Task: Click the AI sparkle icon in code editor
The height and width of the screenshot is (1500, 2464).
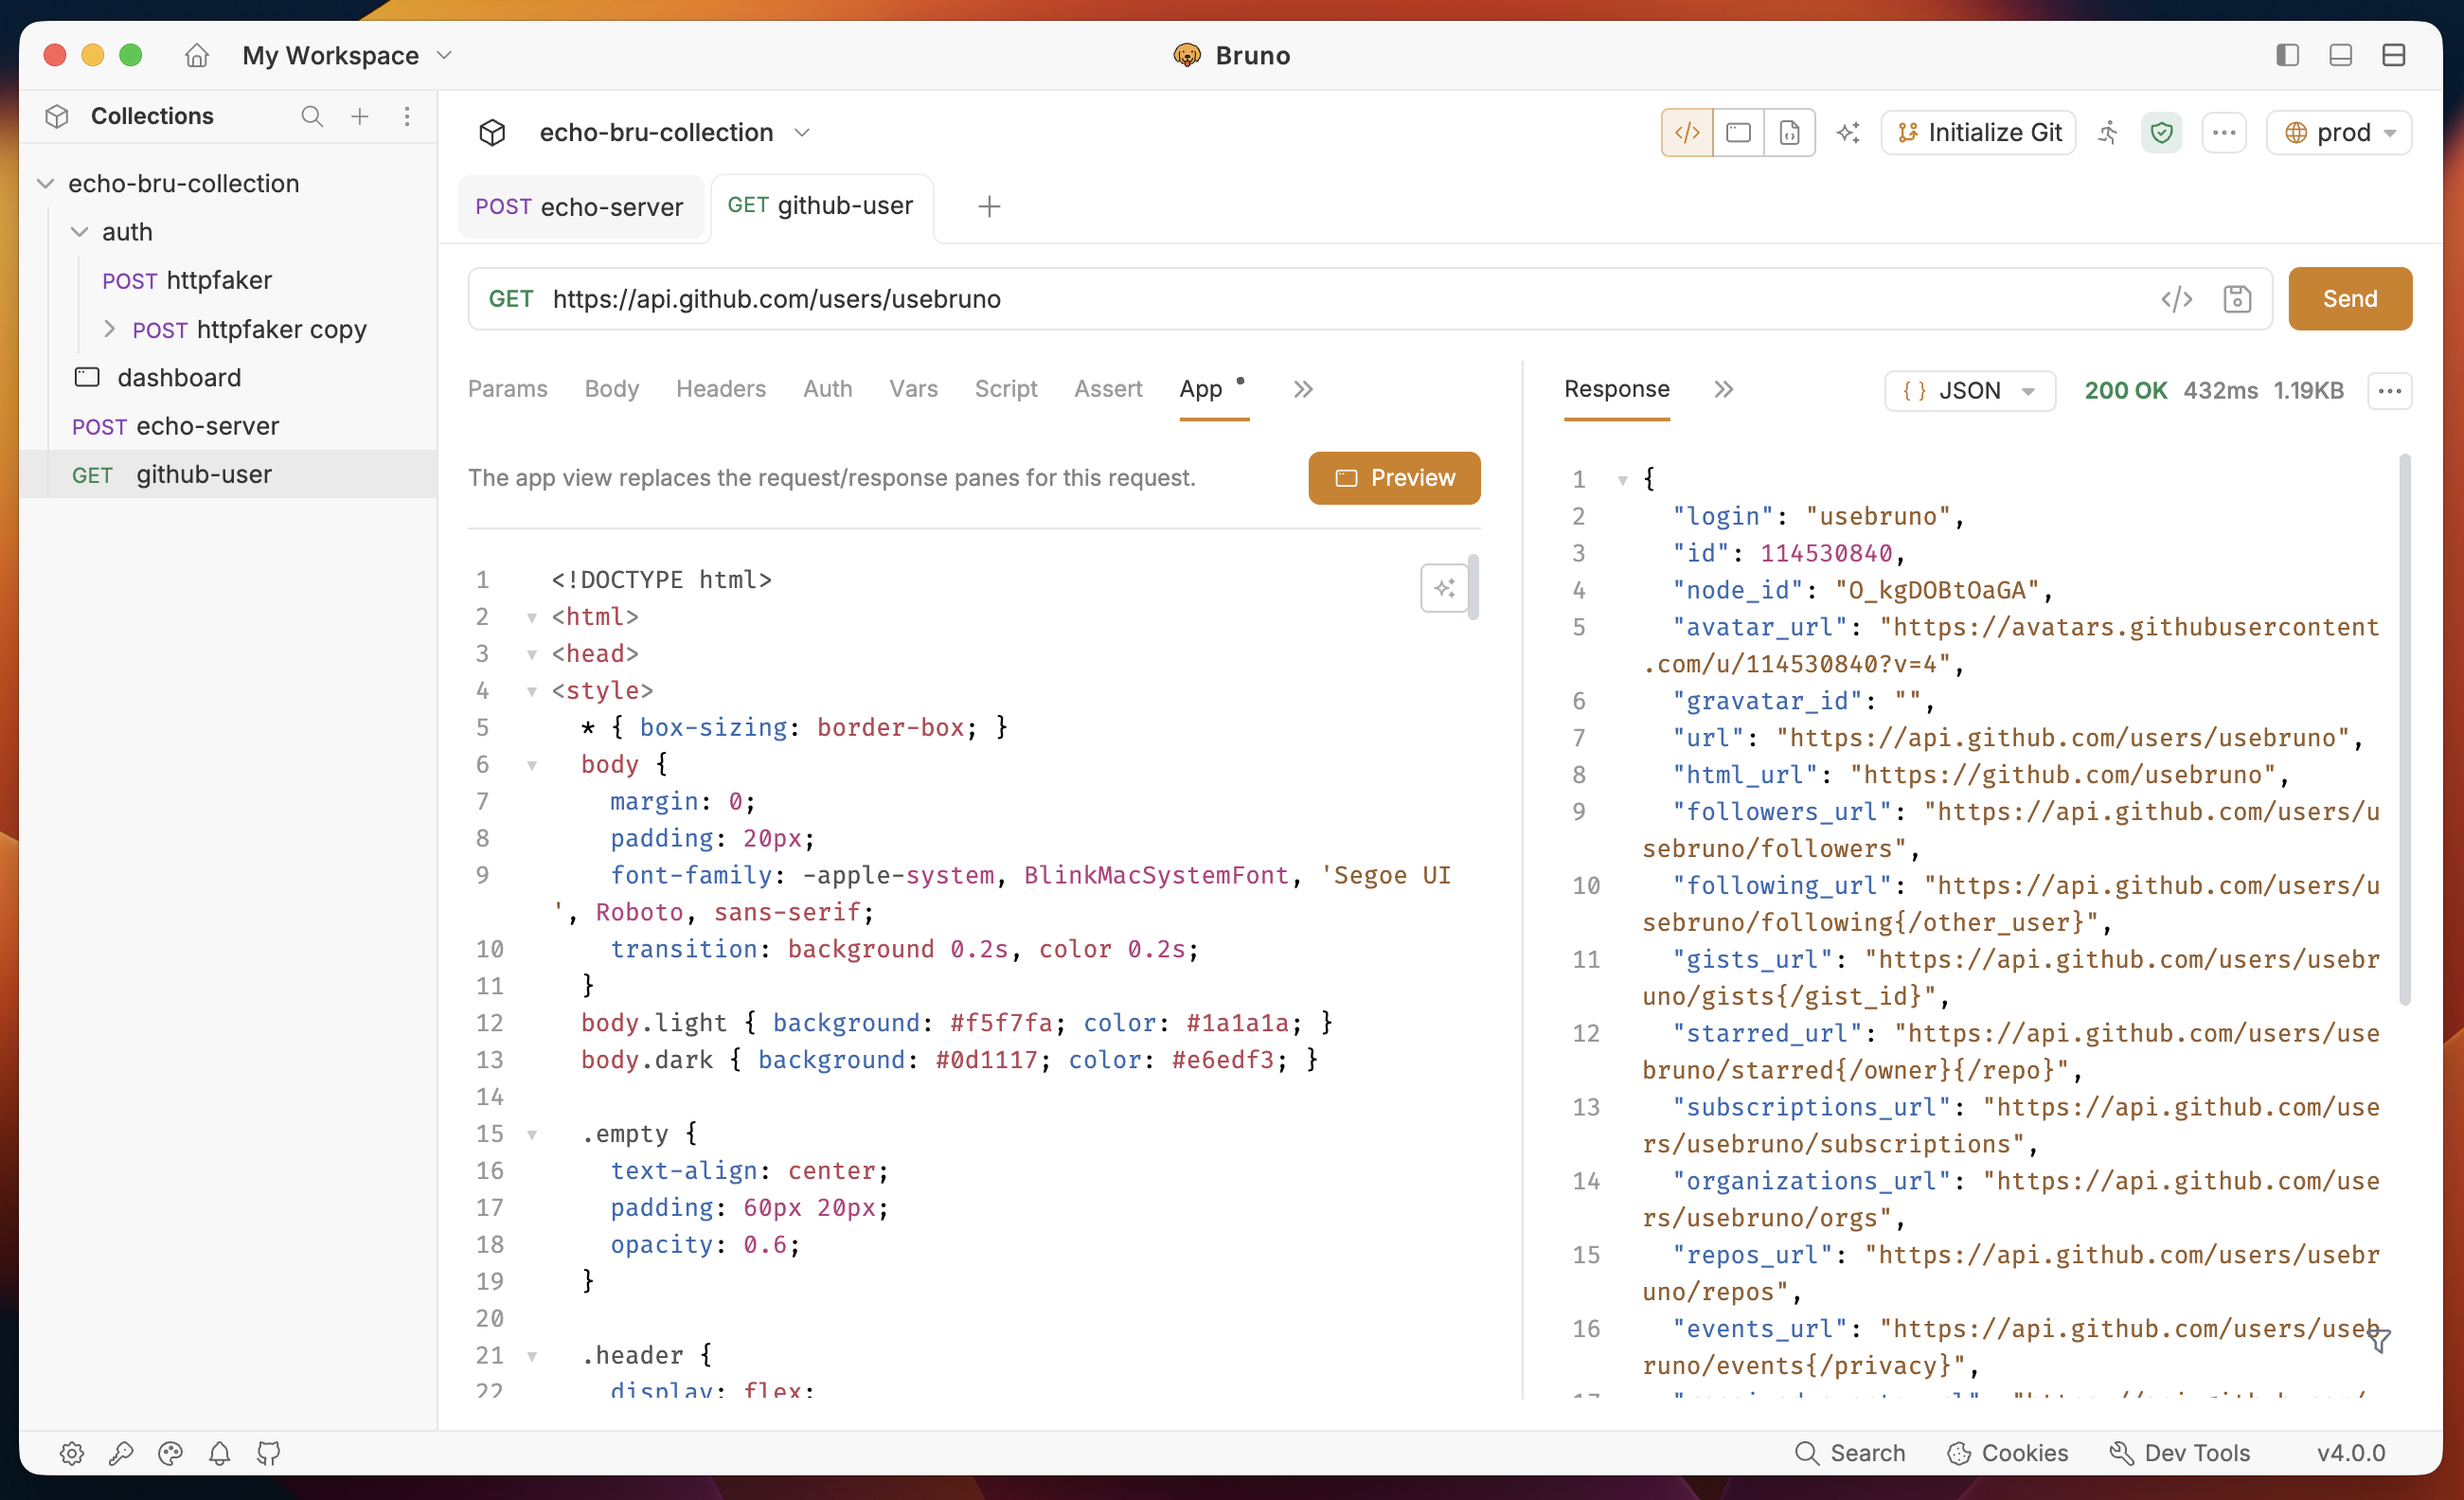Action: click(x=1444, y=588)
